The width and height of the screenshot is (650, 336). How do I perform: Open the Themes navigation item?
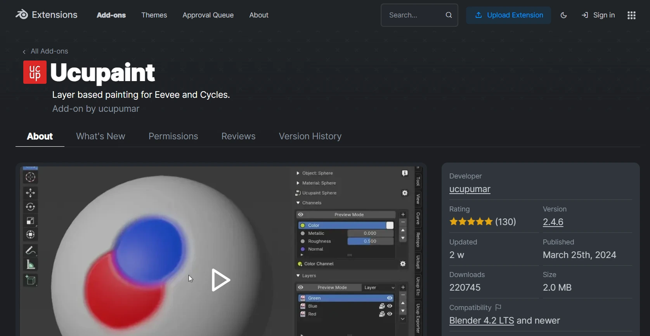point(154,15)
